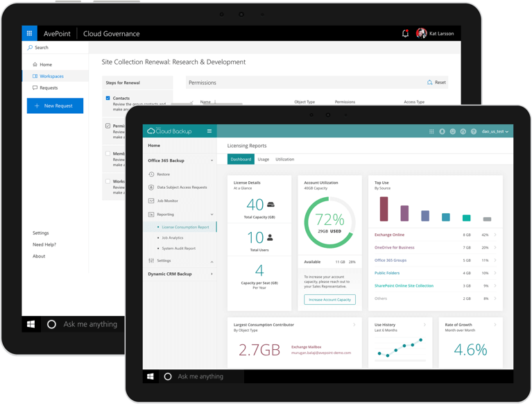
Task: Click the Reporting icon in the sidebar
Action: pos(151,214)
